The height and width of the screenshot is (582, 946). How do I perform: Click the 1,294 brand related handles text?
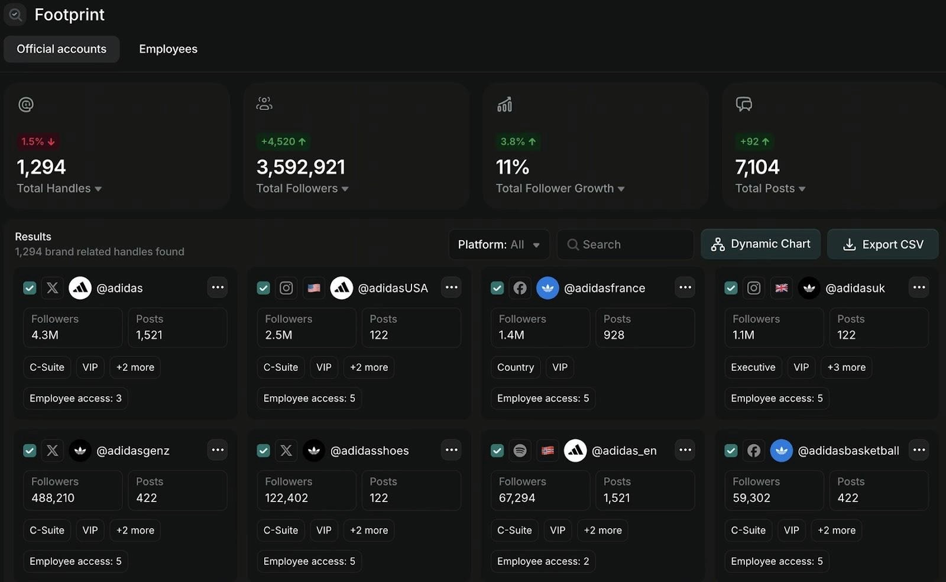pyautogui.click(x=99, y=252)
